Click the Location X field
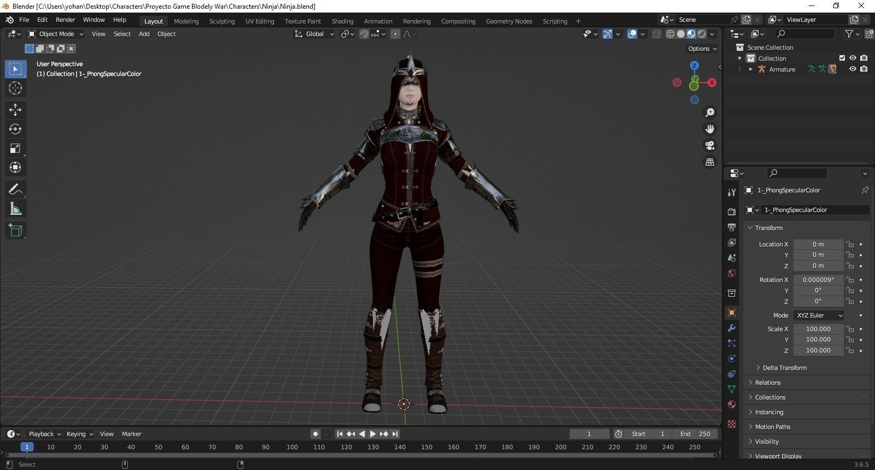This screenshot has width=875, height=470. [818, 244]
